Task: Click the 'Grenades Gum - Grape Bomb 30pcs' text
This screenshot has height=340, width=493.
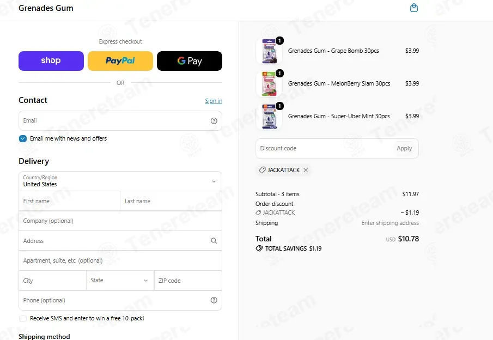Action: pos(333,51)
